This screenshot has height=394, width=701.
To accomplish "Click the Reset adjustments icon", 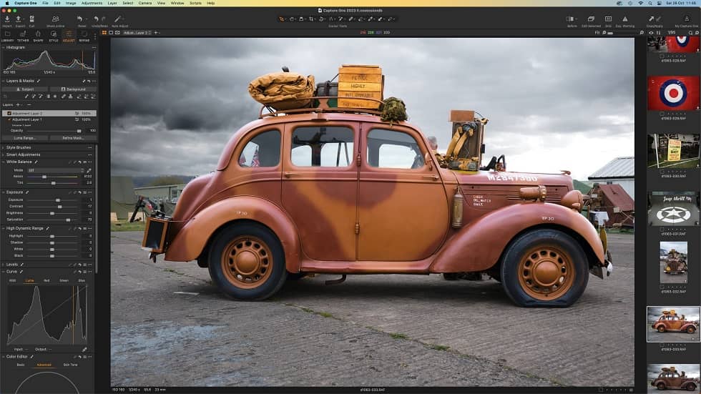I will 79,19.
